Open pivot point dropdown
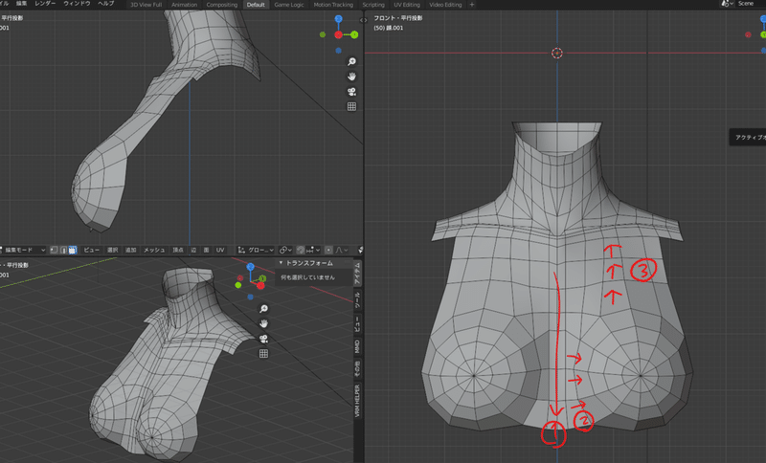This screenshot has width=766, height=463. coord(285,250)
